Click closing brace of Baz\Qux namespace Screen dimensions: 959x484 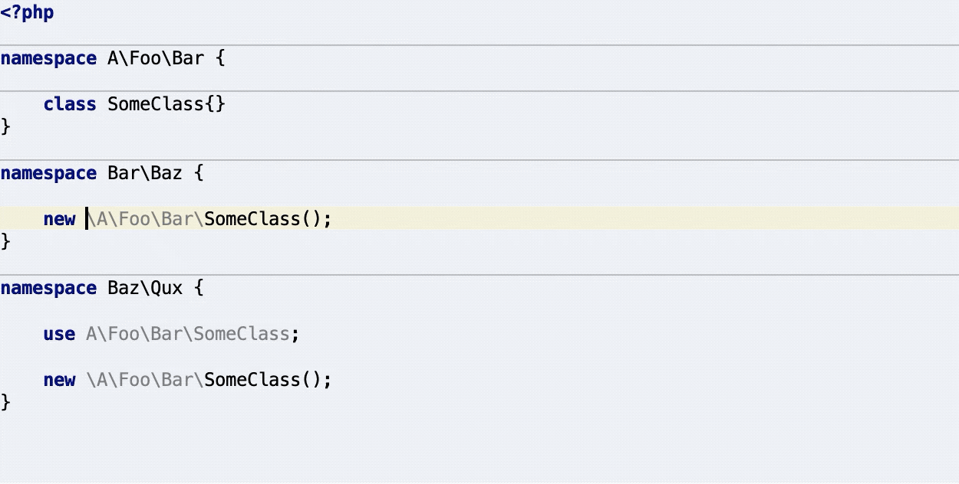pyautogui.click(x=6, y=402)
